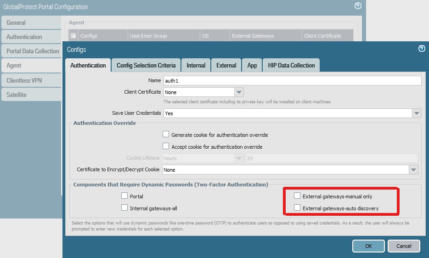Open the Internal tab
Screen dimensions: 429x258
pyautogui.click(x=196, y=65)
